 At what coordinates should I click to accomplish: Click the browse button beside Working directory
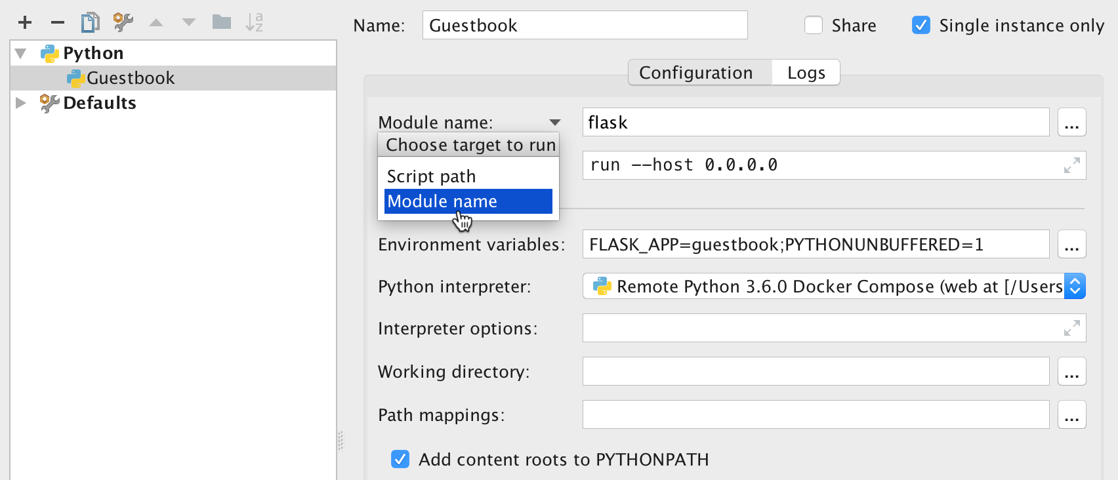1071,372
